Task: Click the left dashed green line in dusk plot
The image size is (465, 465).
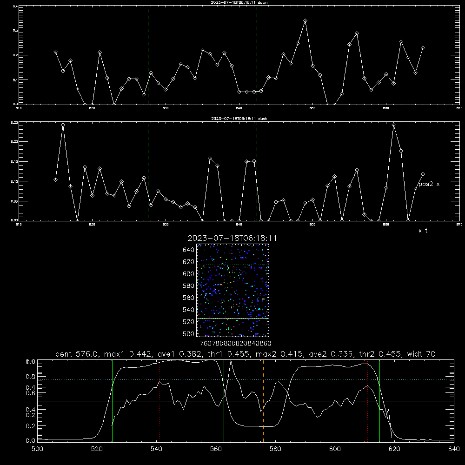Action: 148,171
